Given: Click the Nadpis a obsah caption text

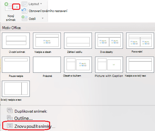Looking at the screenshot, I should coord(43,52).
